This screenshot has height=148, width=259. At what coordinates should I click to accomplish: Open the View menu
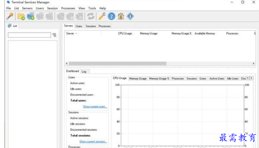tap(82, 8)
